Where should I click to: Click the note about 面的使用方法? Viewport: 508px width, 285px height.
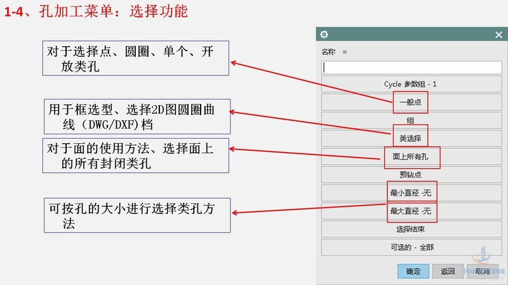pyautogui.click(x=136, y=155)
